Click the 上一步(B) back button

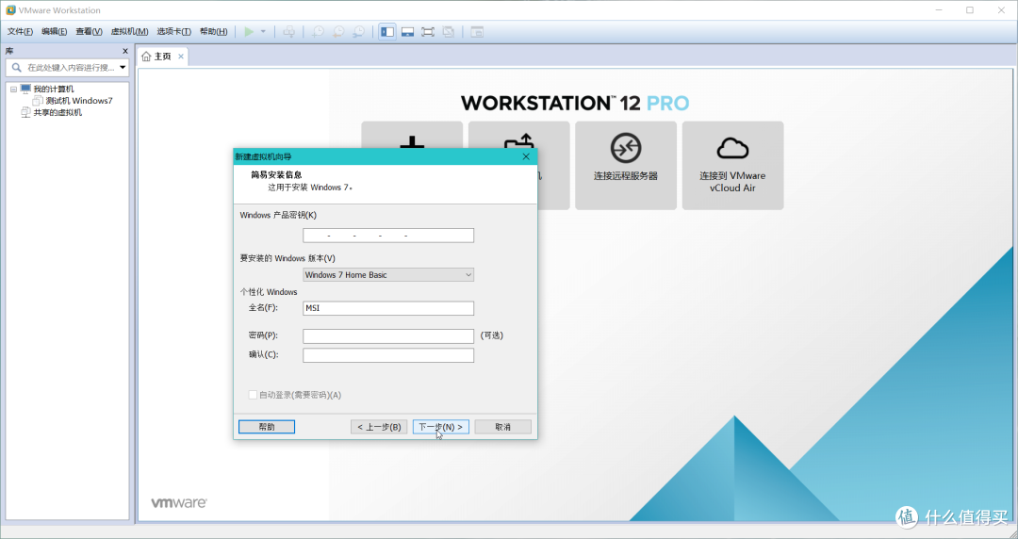[379, 427]
